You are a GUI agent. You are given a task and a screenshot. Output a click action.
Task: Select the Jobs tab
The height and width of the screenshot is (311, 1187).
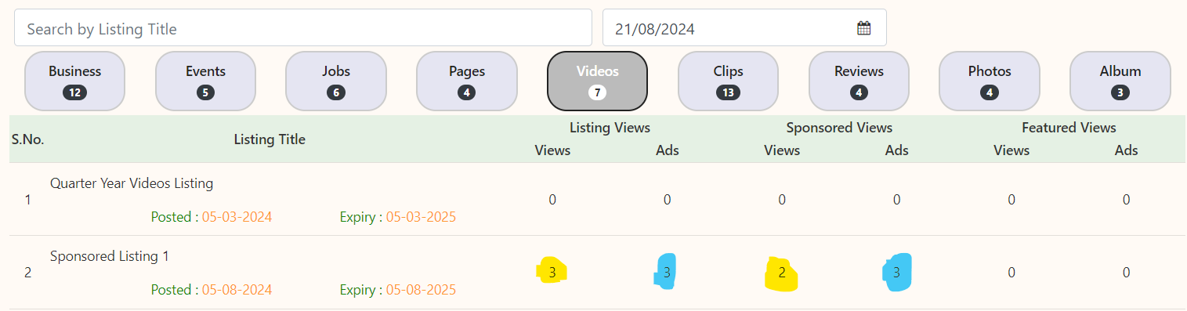[x=336, y=81]
